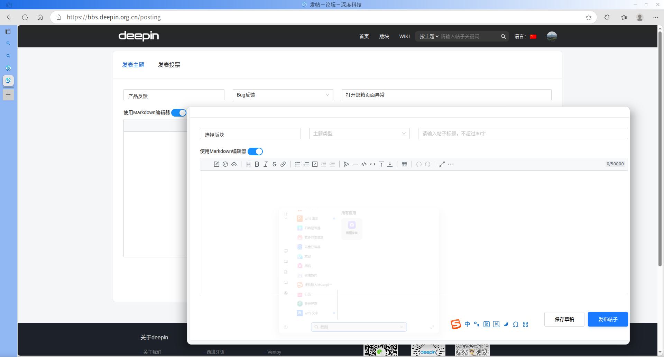Image resolution: width=664 pixels, height=357 pixels.
Task: Apply bold formatting in the editor toolbar
Action: click(x=257, y=164)
